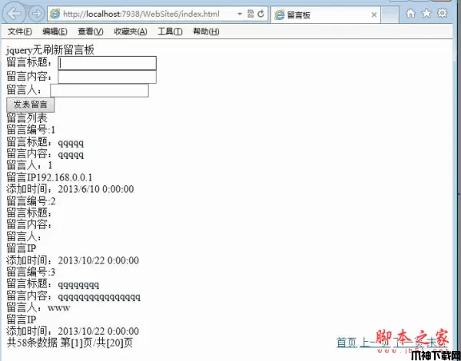Click the 上一页 pagination link
Viewport: 461px width, 361px height.
375,343
